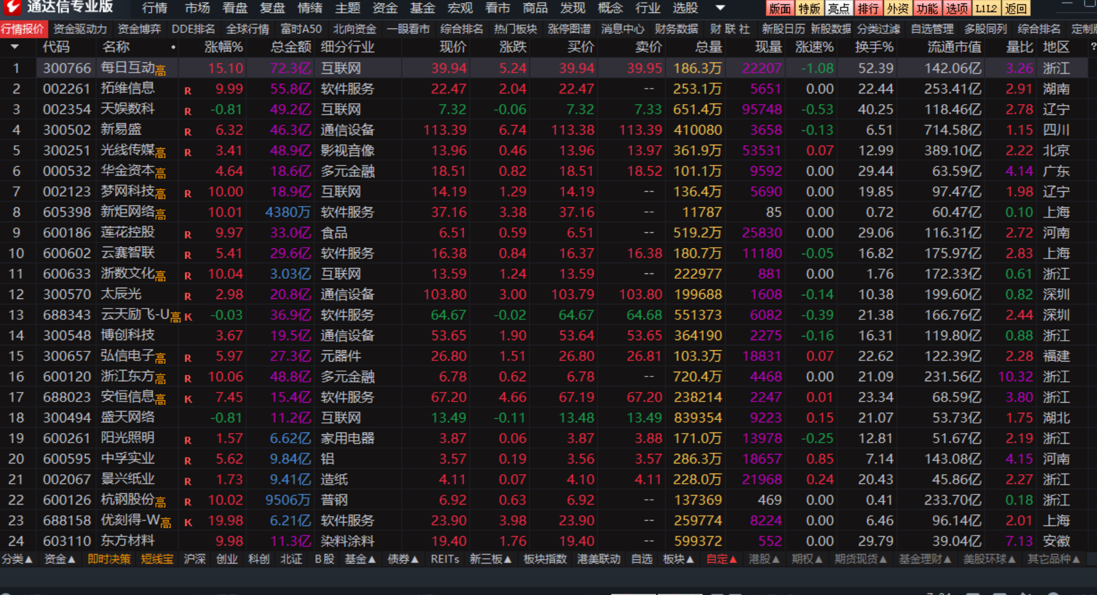The width and height of the screenshot is (1097, 595).
Task: Click the 高 badge next to 每日互动
Action: click(160, 71)
